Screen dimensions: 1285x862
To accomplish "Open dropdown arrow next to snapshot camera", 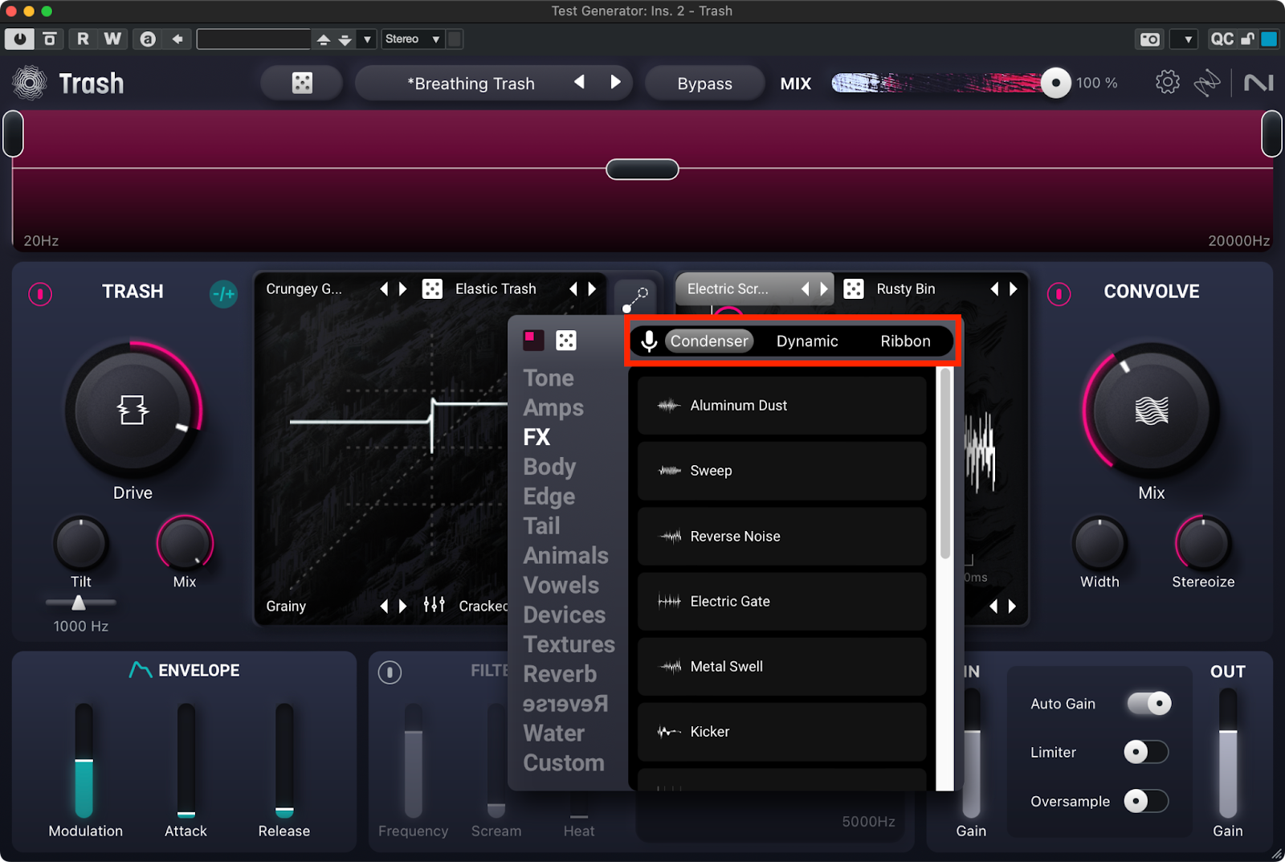I will [x=1186, y=39].
